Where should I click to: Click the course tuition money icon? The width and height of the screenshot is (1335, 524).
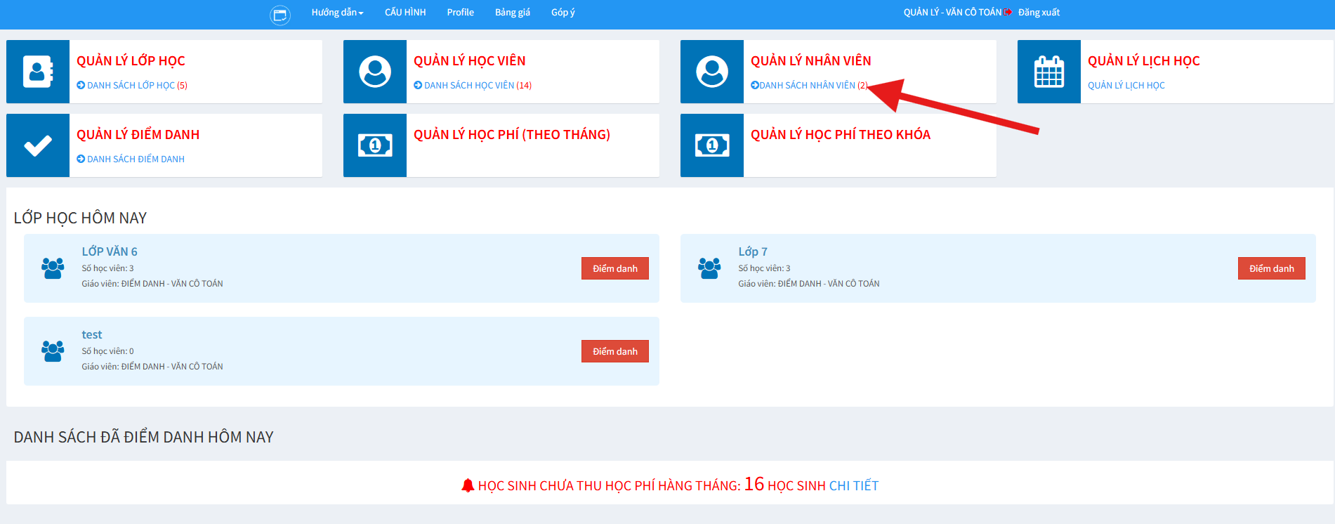click(712, 145)
